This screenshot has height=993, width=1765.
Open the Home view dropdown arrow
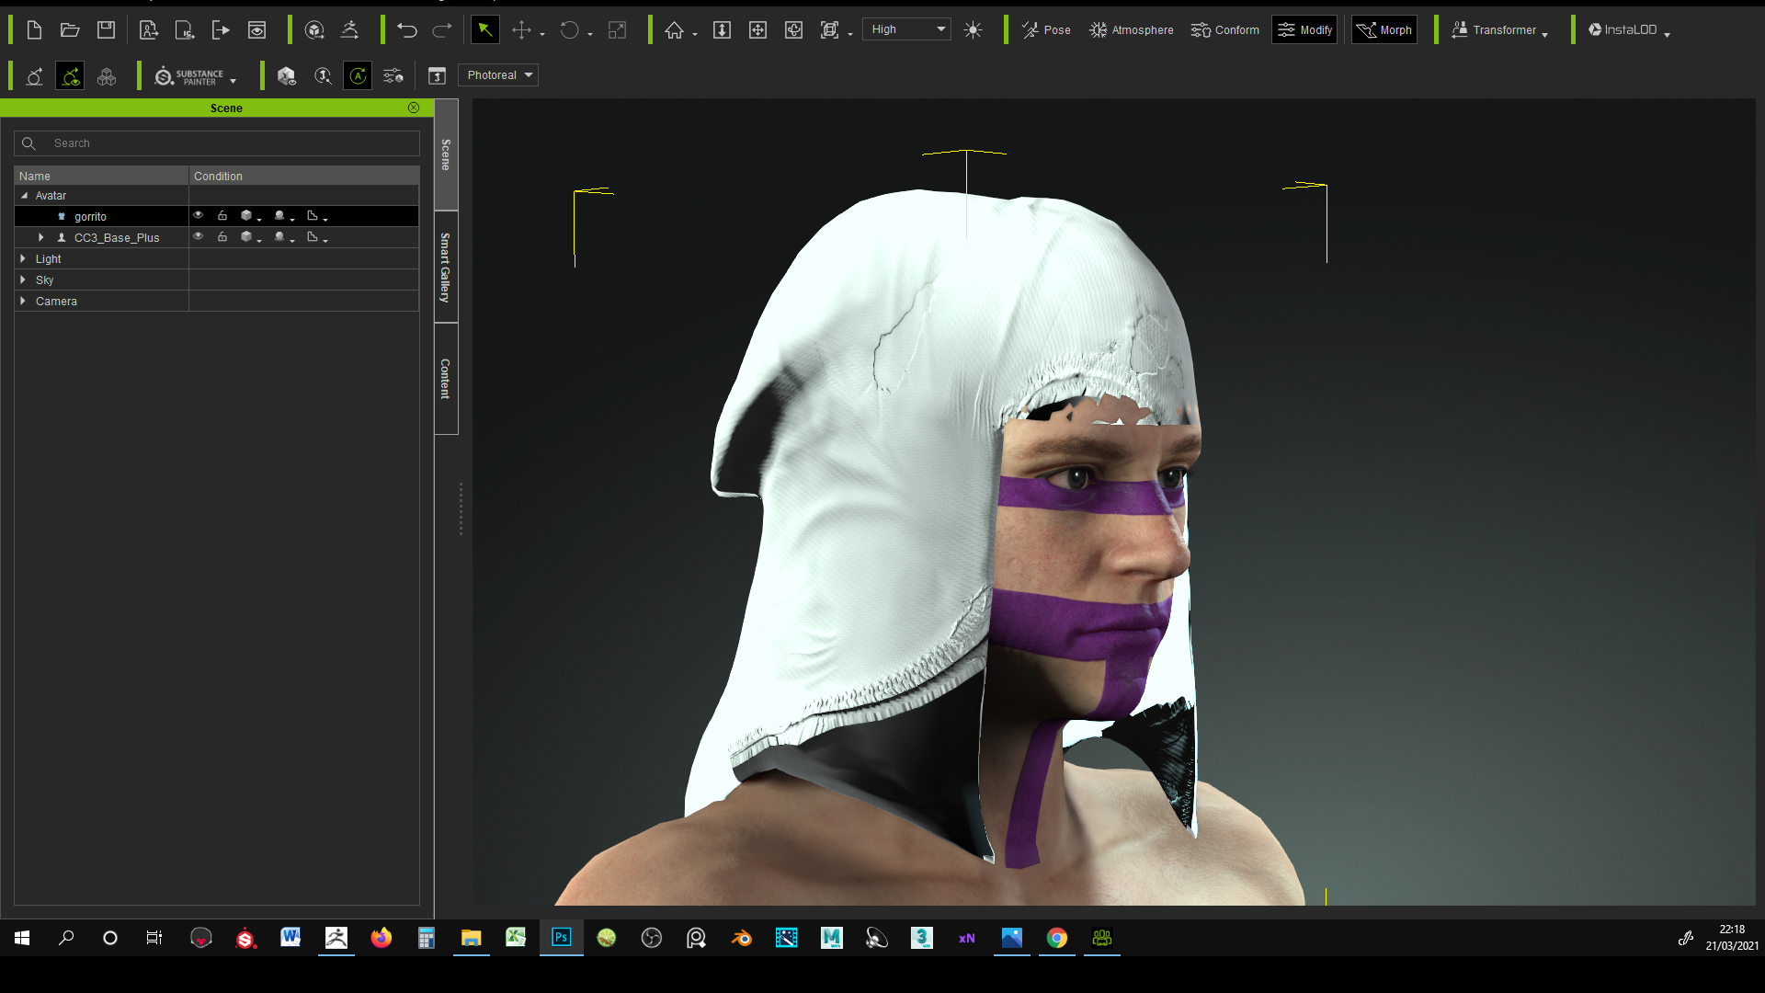695,34
